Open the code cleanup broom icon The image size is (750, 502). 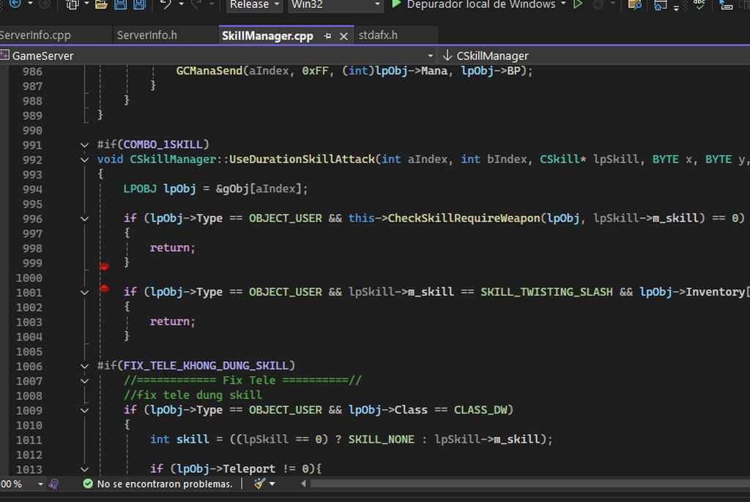point(260,484)
